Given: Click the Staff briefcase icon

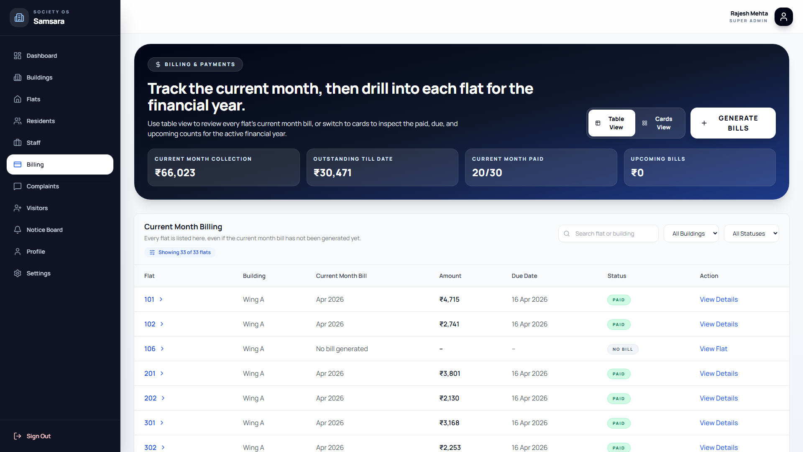Looking at the screenshot, I should [18, 143].
